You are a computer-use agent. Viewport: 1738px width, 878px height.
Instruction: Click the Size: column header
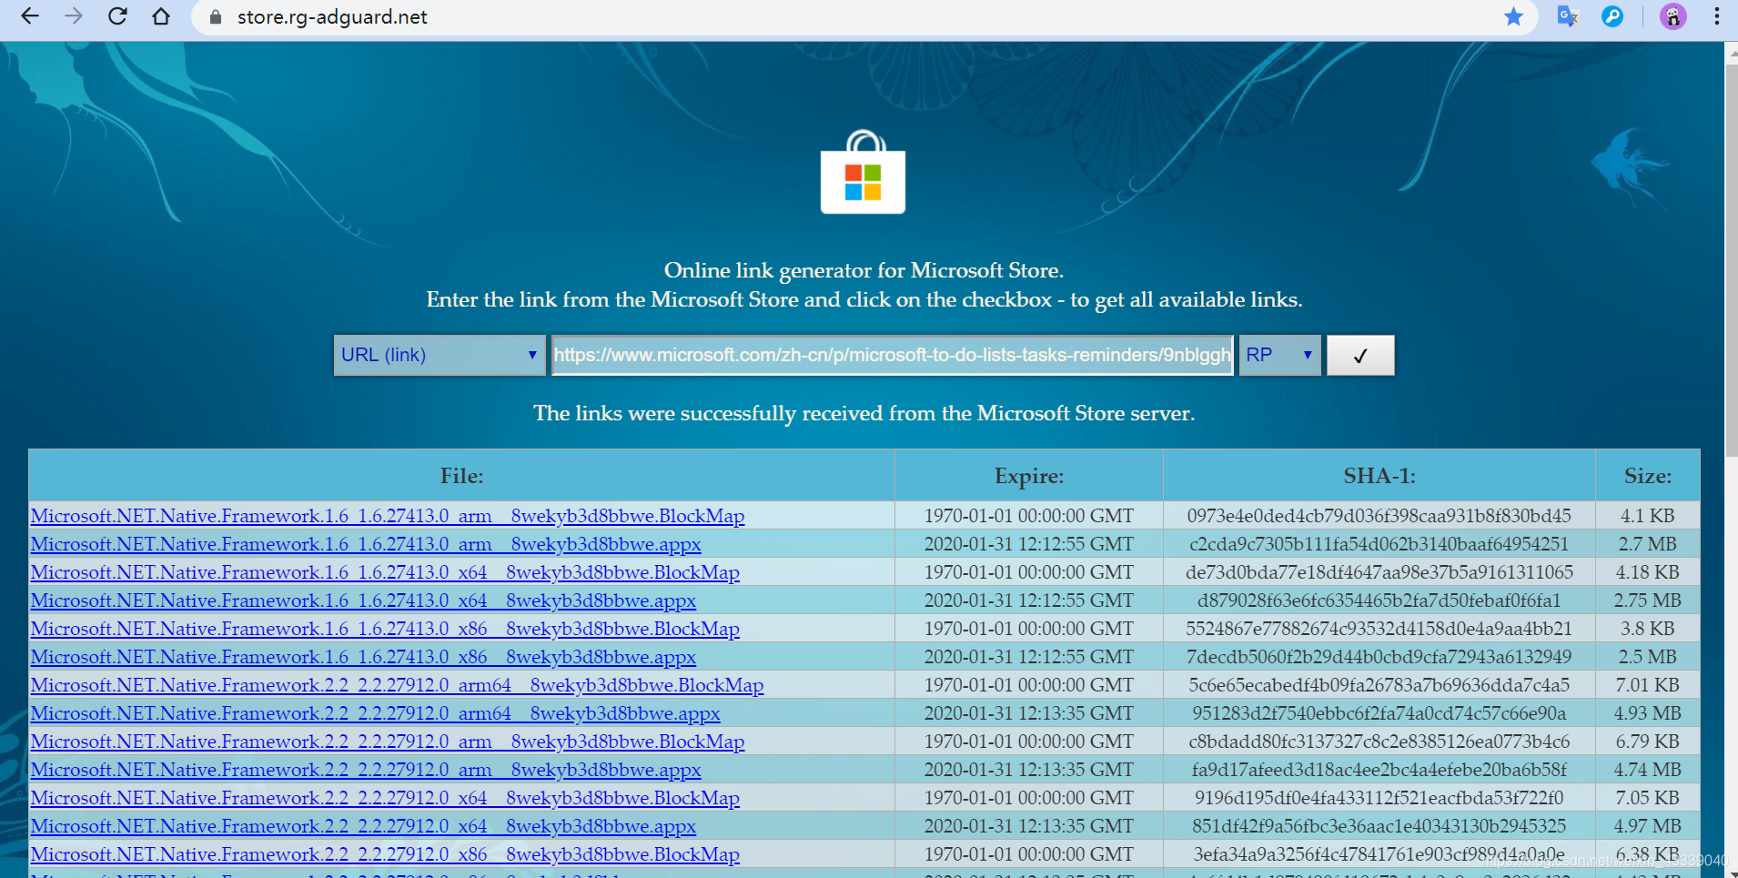pyautogui.click(x=1647, y=476)
